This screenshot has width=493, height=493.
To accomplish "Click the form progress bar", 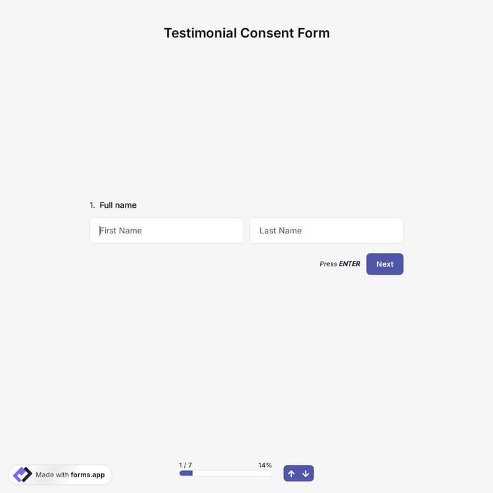I will click(x=225, y=473).
